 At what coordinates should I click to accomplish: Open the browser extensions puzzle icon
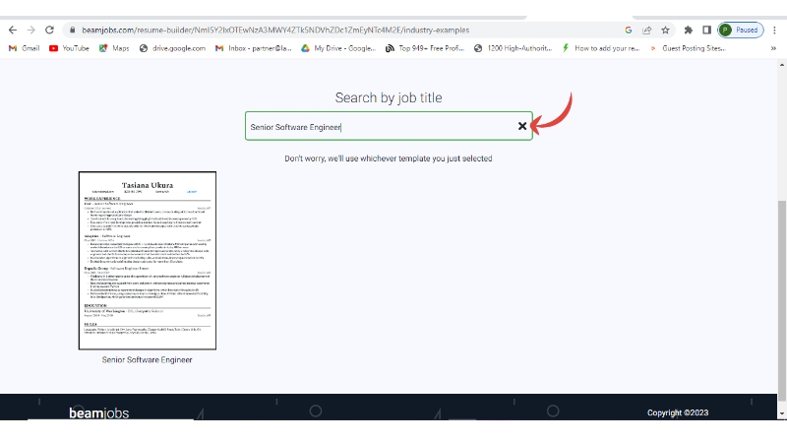(689, 31)
